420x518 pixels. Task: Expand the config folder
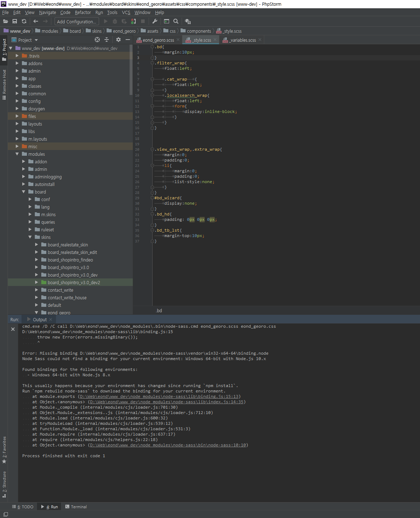[17, 101]
